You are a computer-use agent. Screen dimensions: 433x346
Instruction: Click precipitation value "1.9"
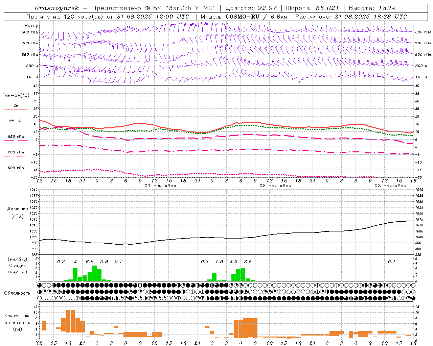coord(219,262)
